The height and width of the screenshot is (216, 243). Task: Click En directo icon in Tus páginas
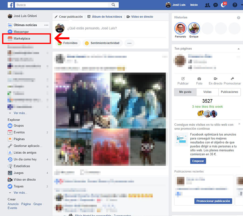[x=215, y=79]
